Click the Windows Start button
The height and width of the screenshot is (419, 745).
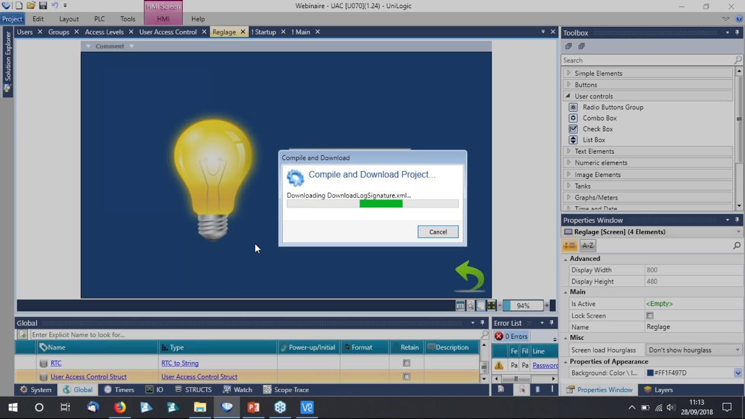(13, 407)
